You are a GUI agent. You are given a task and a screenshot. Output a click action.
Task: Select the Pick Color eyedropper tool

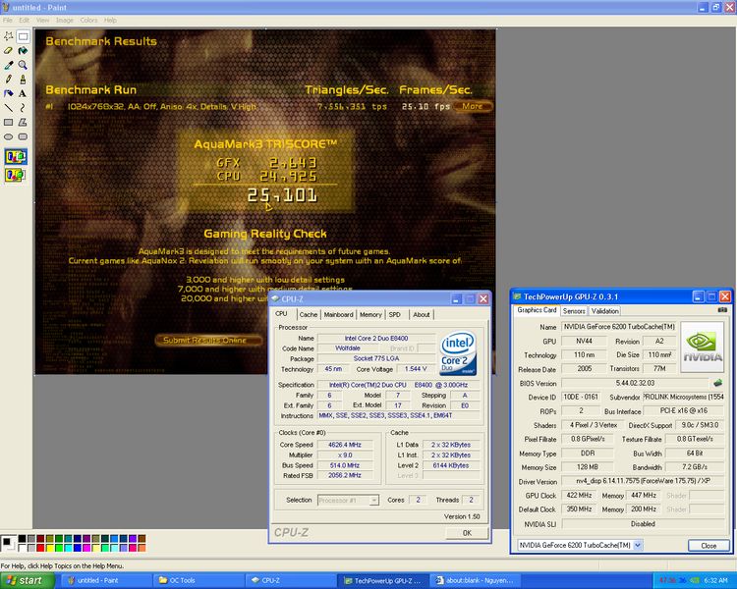pyautogui.click(x=9, y=66)
